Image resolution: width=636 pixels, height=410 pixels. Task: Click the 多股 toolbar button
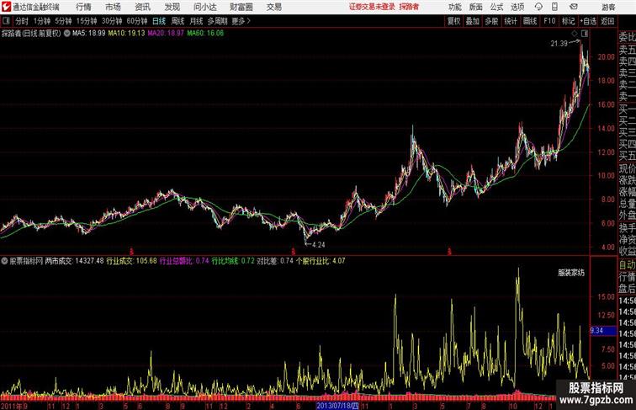coord(491,21)
